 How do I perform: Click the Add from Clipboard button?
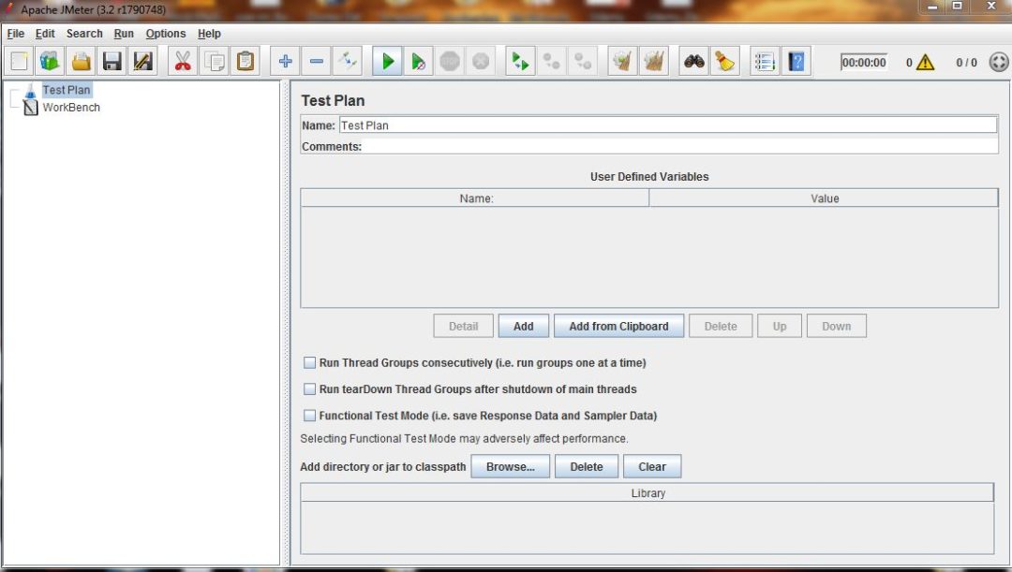[x=618, y=326]
